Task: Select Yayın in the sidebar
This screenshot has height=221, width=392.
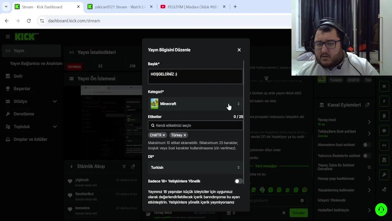Action: click(x=31, y=51)
